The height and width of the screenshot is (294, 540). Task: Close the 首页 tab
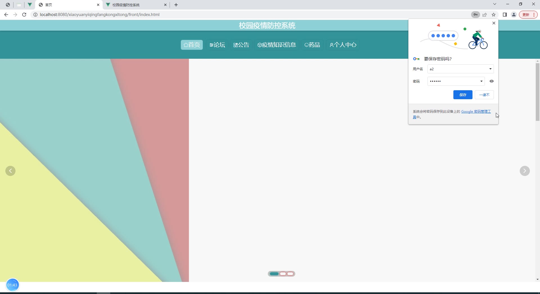pos(98,5)
